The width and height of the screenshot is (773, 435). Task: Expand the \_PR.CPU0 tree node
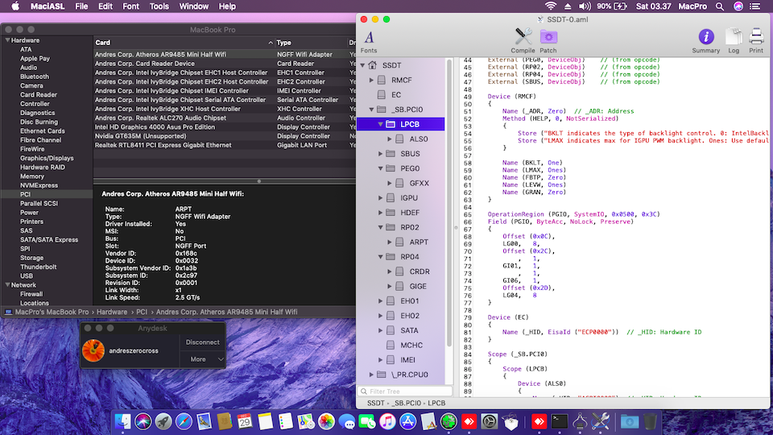(372, 375)
